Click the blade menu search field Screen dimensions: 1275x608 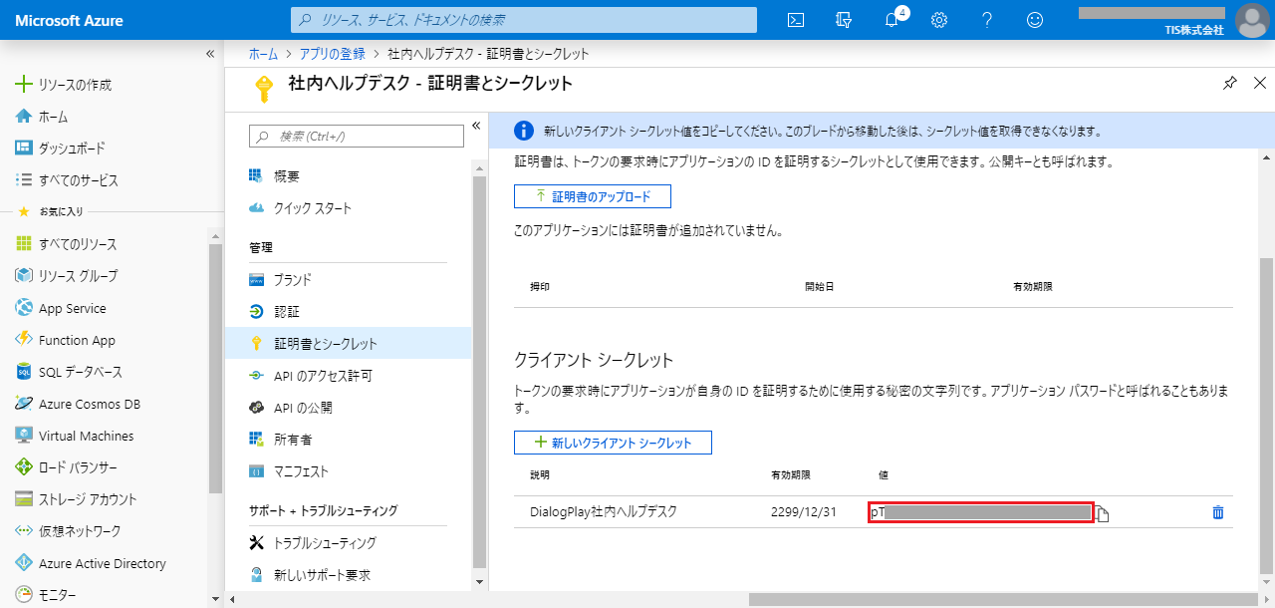(x=357, y=136)
